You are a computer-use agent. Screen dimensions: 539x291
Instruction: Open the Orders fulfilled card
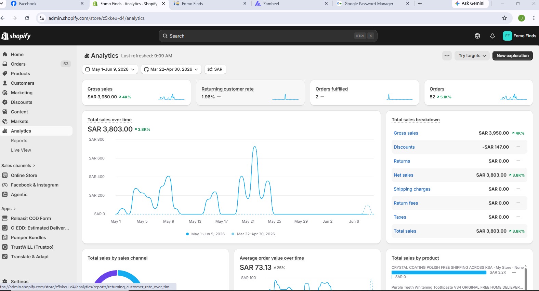tap(365, 93)
